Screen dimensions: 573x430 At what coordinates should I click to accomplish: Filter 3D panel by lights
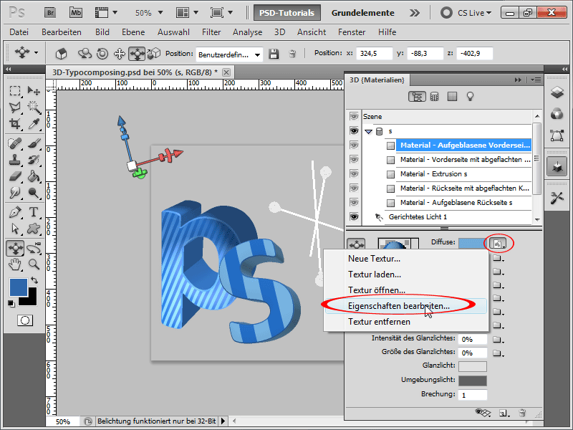(x=470, y=97)
